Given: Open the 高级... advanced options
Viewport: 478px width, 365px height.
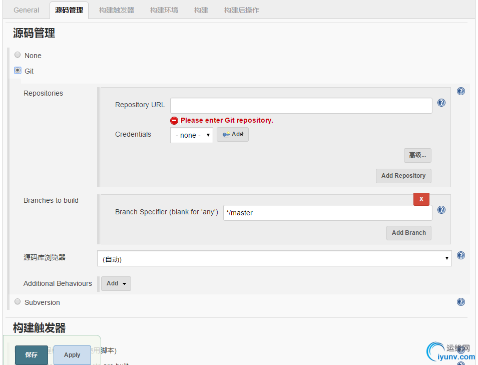Looking at the screenshot, I should (417, 156).
